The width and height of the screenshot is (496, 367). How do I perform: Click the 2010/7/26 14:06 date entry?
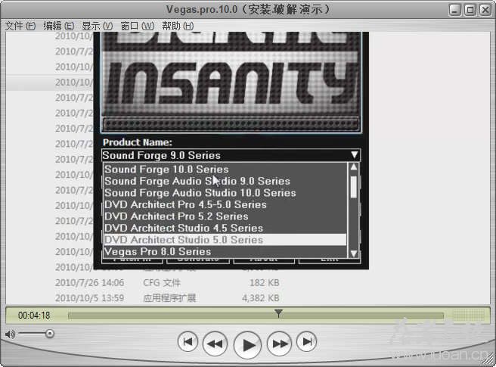pos(89,282)
